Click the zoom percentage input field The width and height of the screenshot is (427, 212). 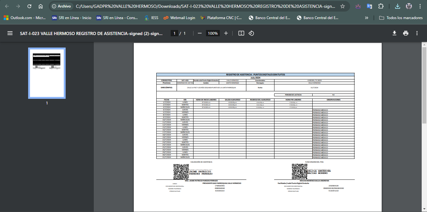(x=213, y=33)
